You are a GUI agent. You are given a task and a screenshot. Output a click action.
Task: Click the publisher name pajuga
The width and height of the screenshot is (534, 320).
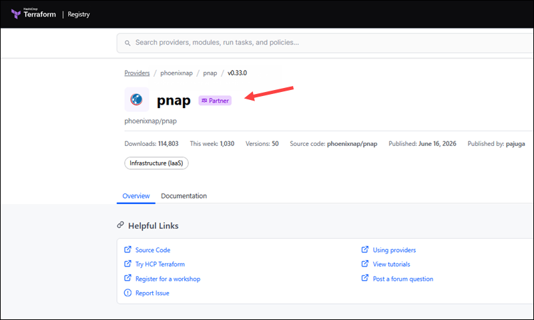(515, 143)
